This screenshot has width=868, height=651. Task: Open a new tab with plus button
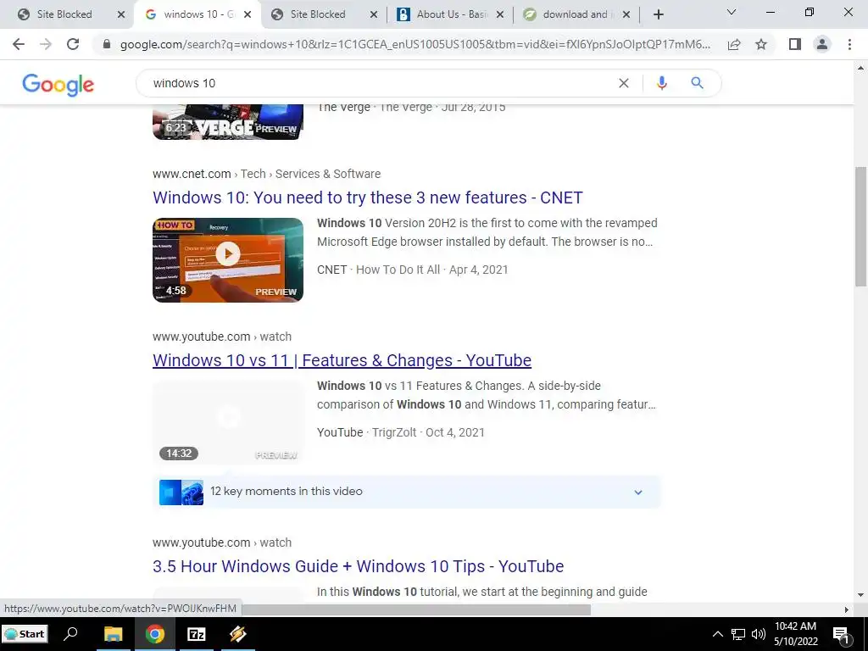pyautogui.click(x=658, y=14)
